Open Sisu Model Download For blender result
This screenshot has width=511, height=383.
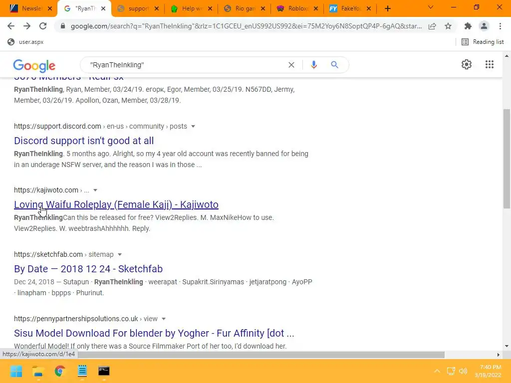154,333
